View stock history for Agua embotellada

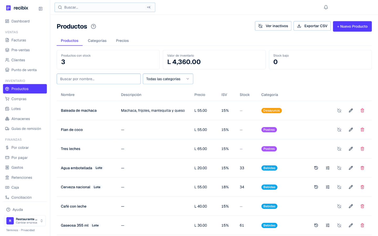[x=316, y=168]
